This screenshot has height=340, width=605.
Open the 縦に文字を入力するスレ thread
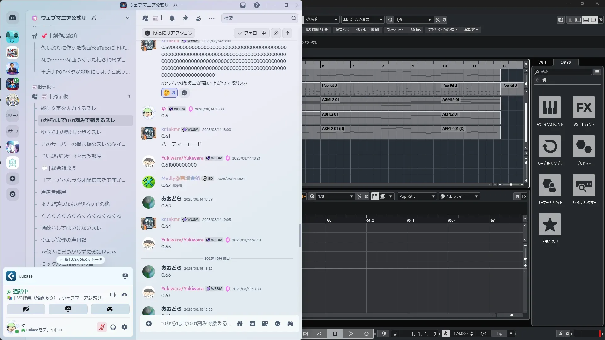[x=69, y=108]
